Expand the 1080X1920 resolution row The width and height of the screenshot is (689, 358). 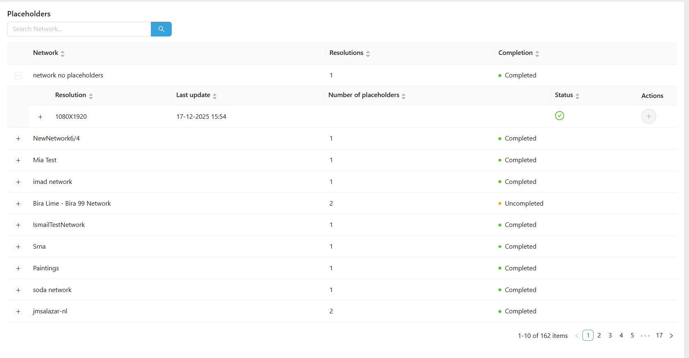tap(40, 117)
